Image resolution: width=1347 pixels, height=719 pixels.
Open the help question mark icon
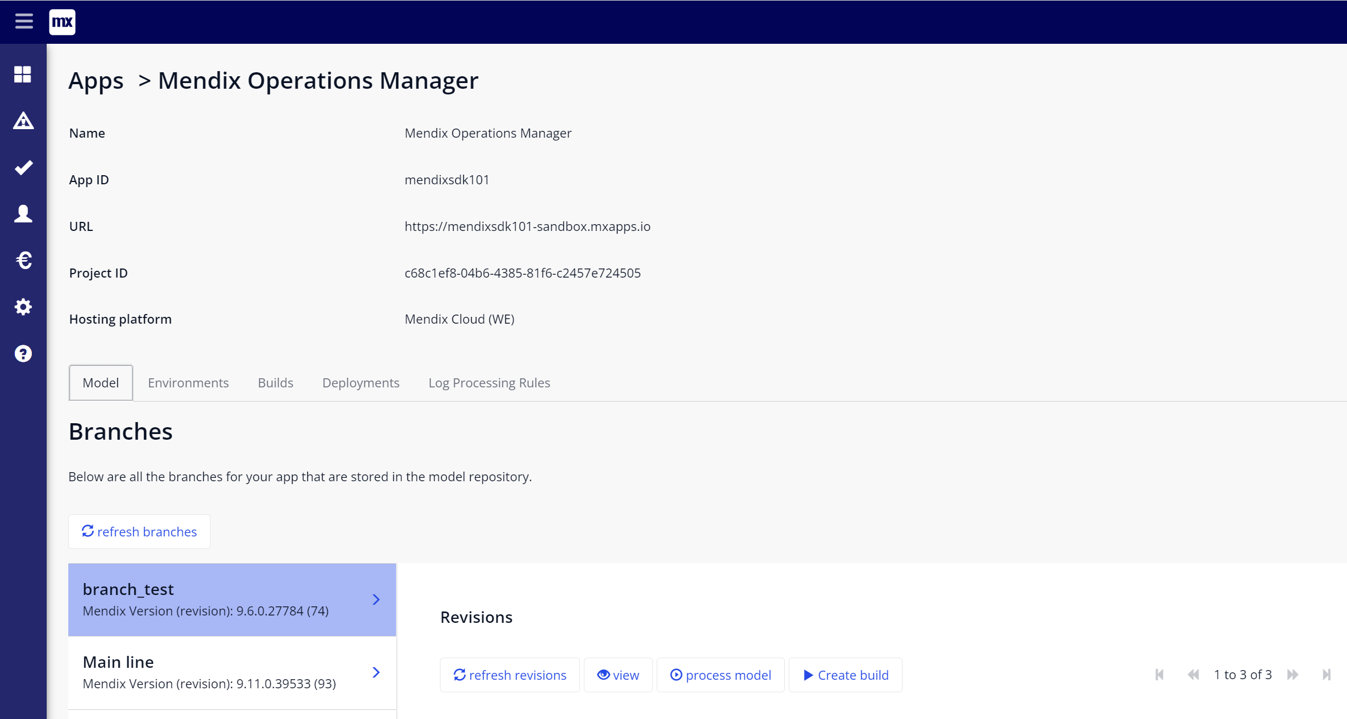point(23,354)
